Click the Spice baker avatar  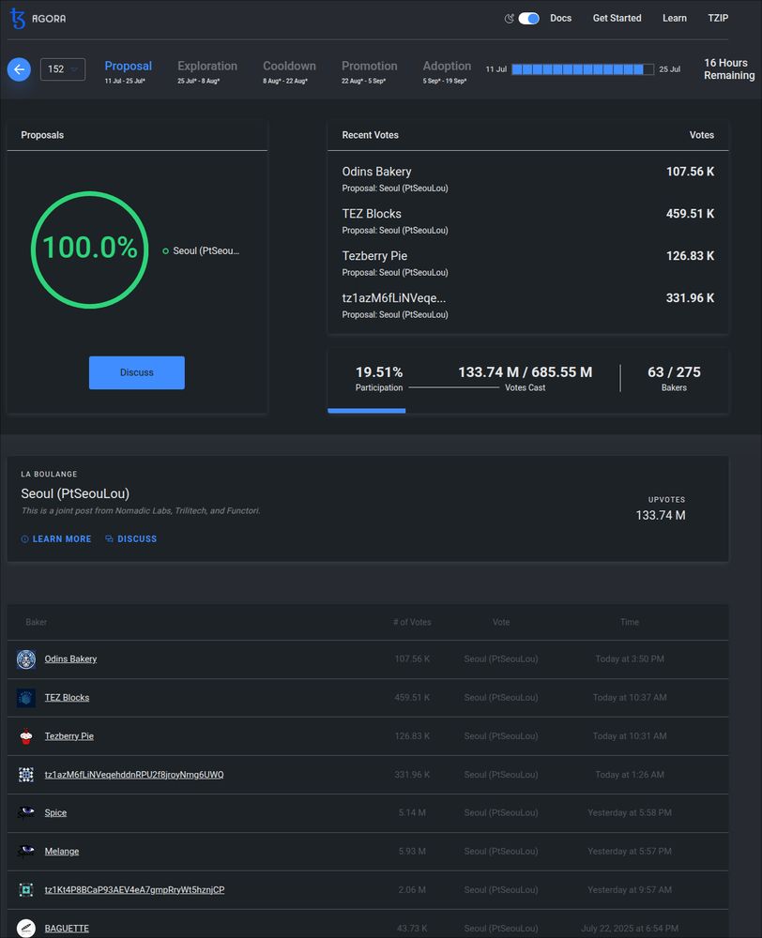click(x=25, y=813)
